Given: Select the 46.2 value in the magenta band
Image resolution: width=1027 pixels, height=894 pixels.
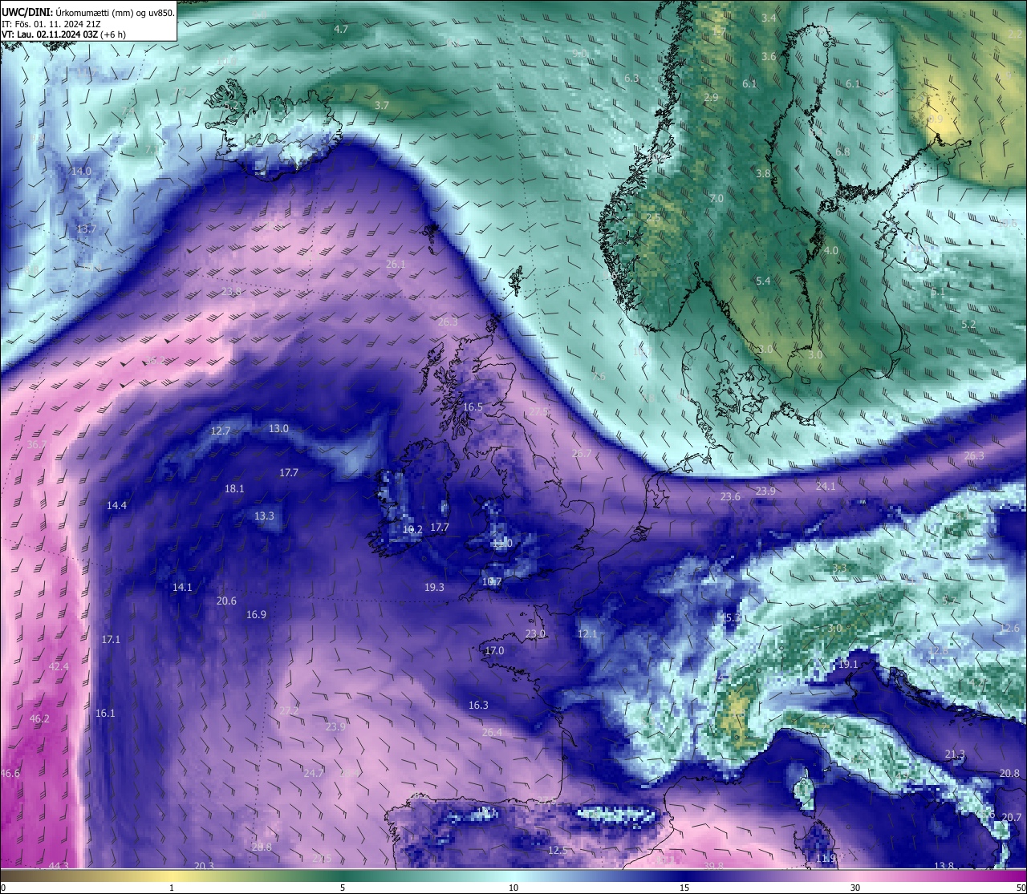Looking at the screenshot, I should [39, 719].
